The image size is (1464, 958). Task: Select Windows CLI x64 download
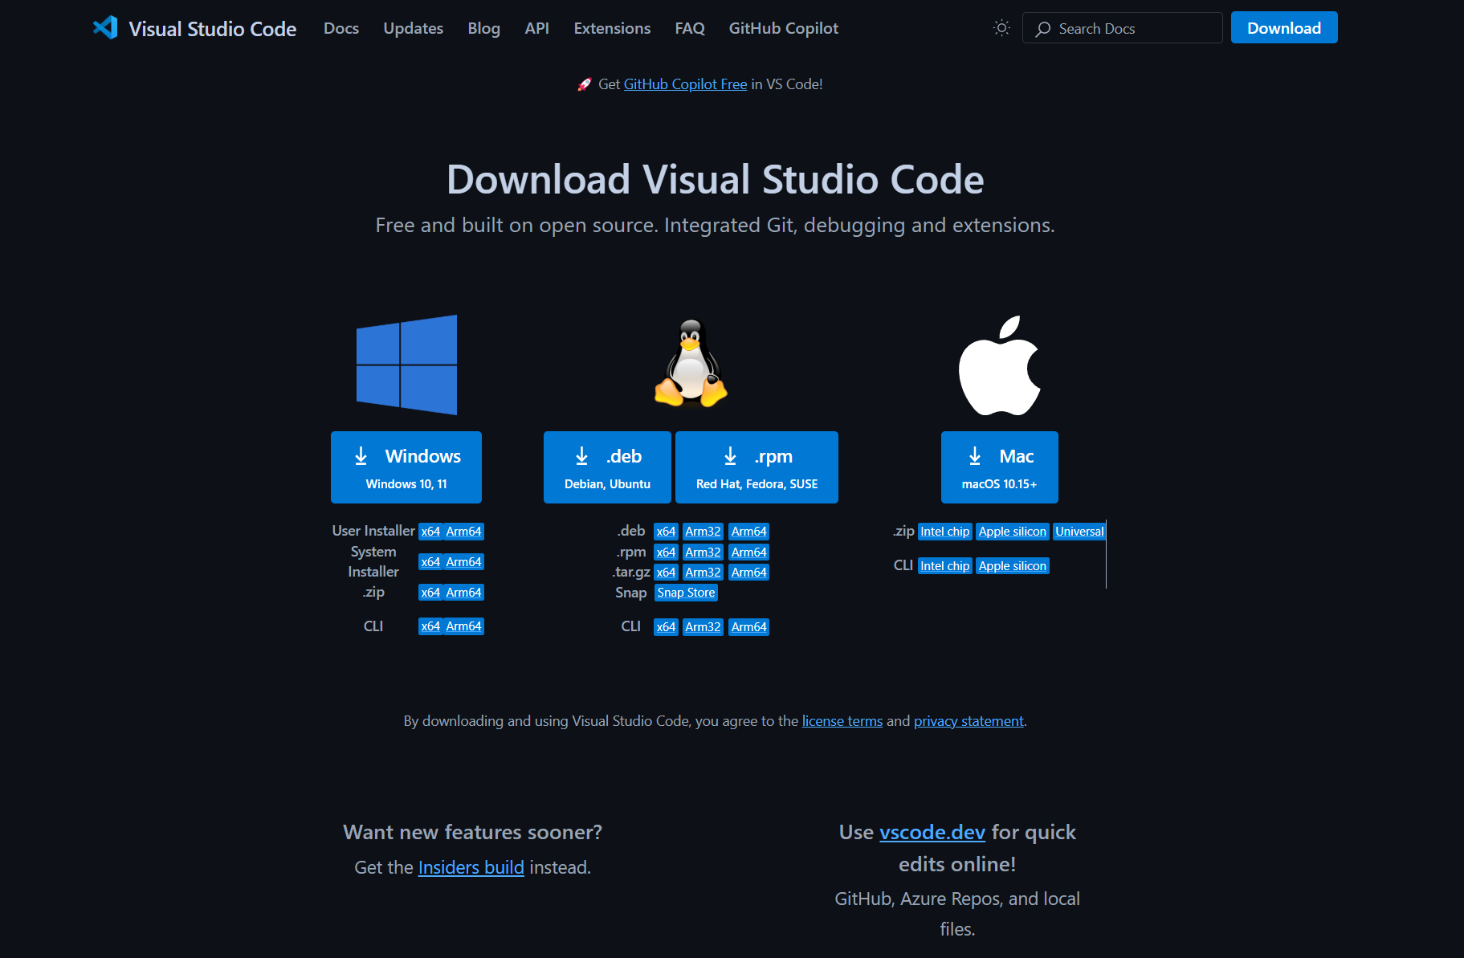click(x=430, y=626)
